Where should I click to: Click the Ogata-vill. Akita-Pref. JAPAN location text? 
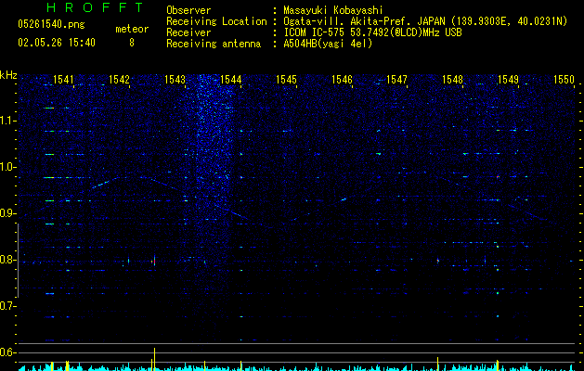point(364,21)
